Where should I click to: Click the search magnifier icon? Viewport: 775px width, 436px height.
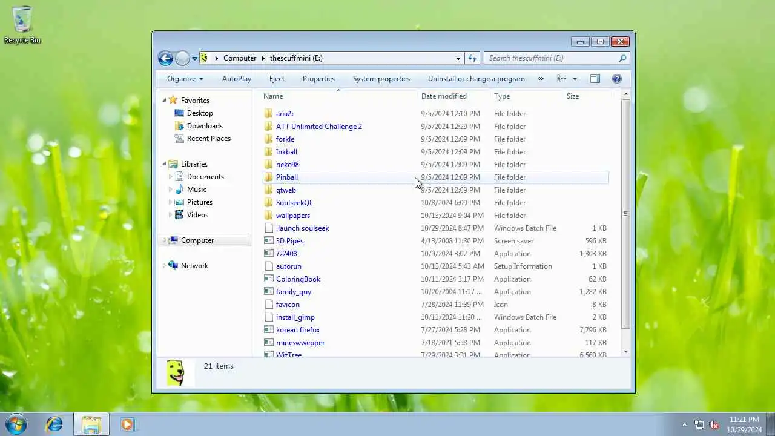pyautogui.click(x=622, y=58)
